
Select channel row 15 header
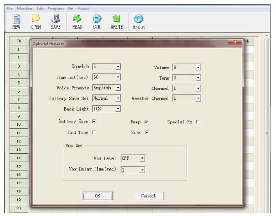19,166
